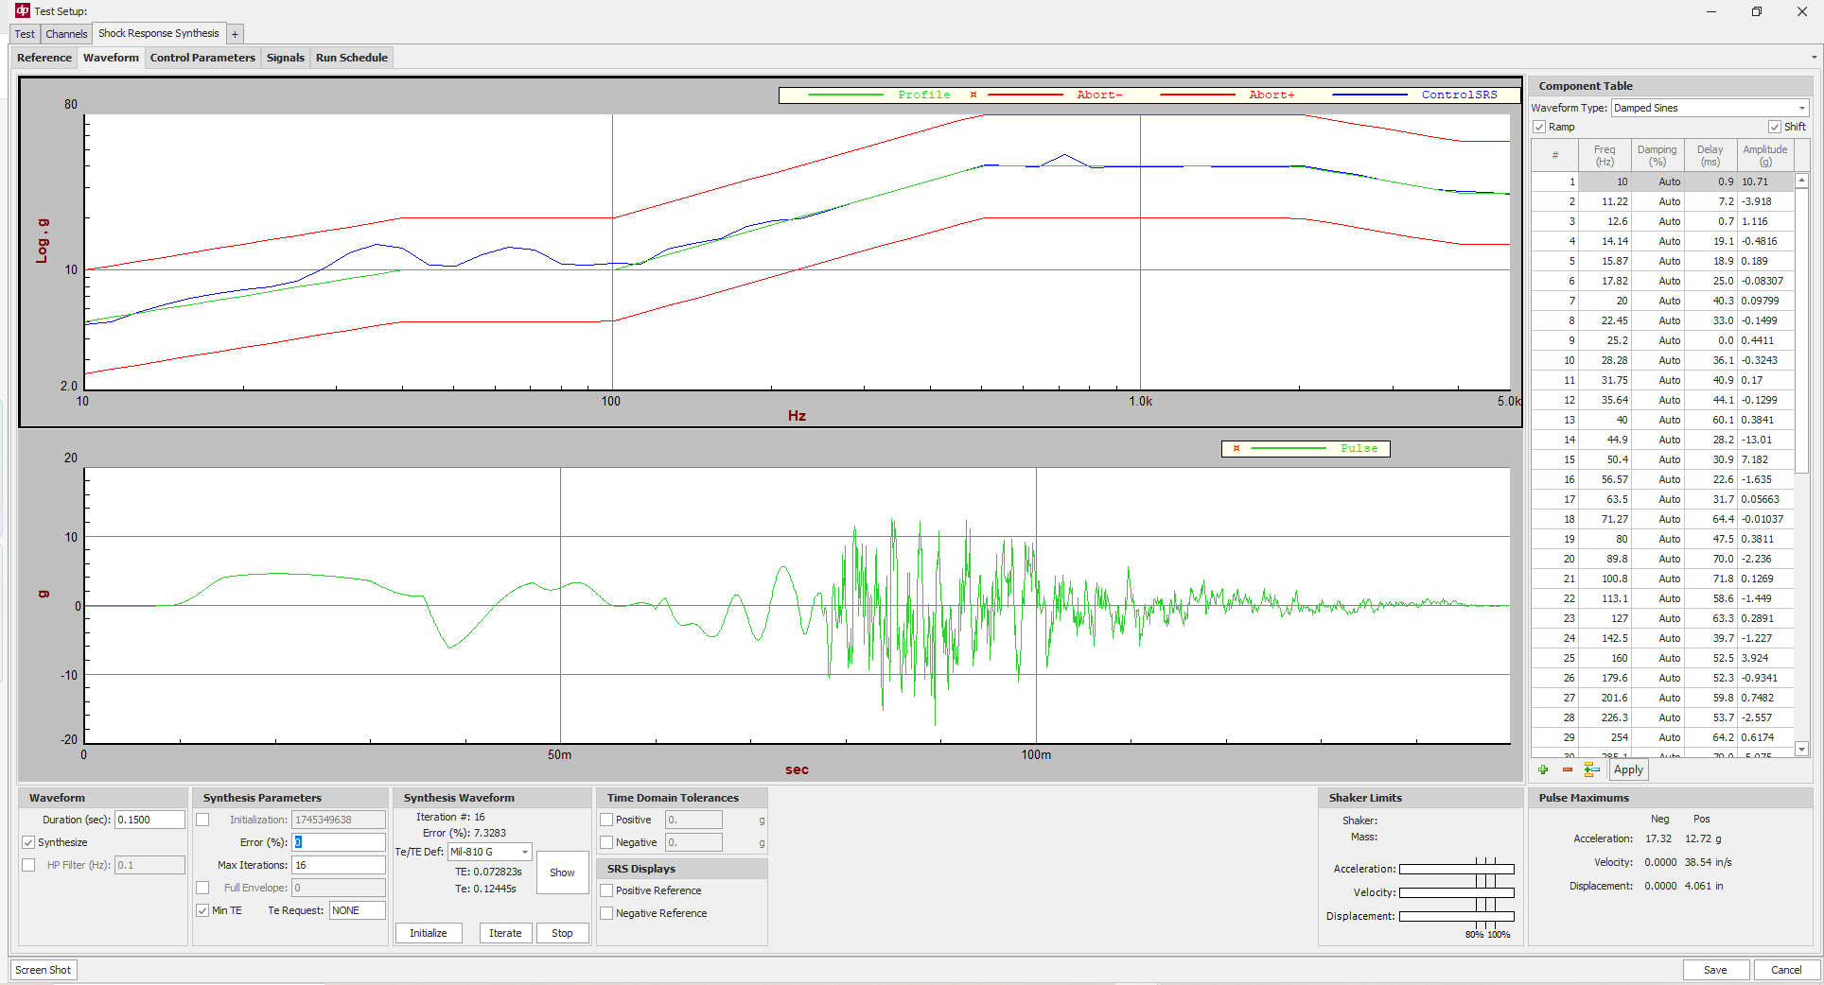Disable the Ramp checkbox
Screen dimensions: 1824x985
(1540, 126)
